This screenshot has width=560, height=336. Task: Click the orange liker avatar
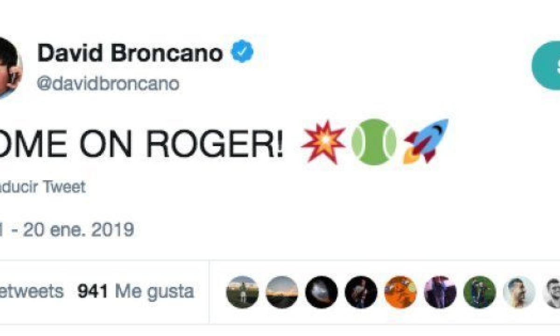coord(400,292)
